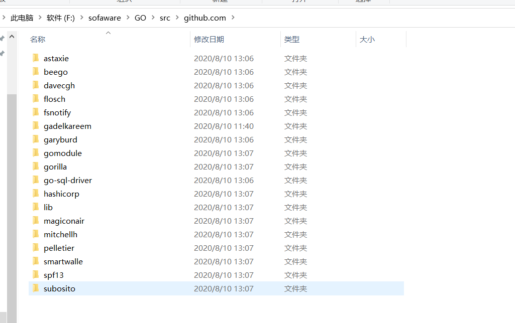Viewport: 515px width, 323px height.
Task: Select the mitchellh folder icon
Action: (36, 234)
